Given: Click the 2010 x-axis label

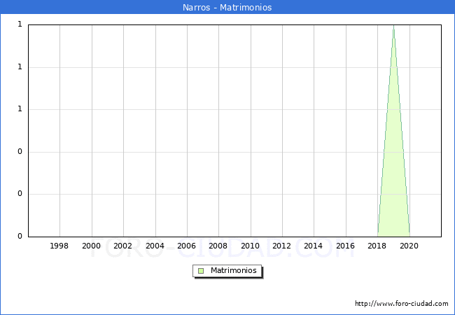Looking at the screenshot, I should 250,246.
